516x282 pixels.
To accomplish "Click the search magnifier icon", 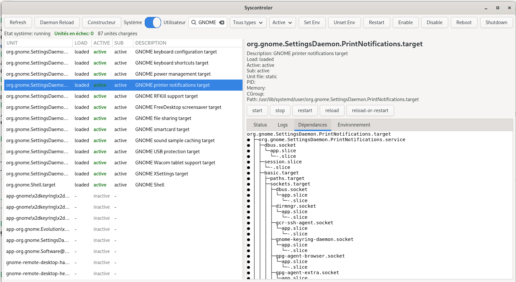I will tap(194, 22).
